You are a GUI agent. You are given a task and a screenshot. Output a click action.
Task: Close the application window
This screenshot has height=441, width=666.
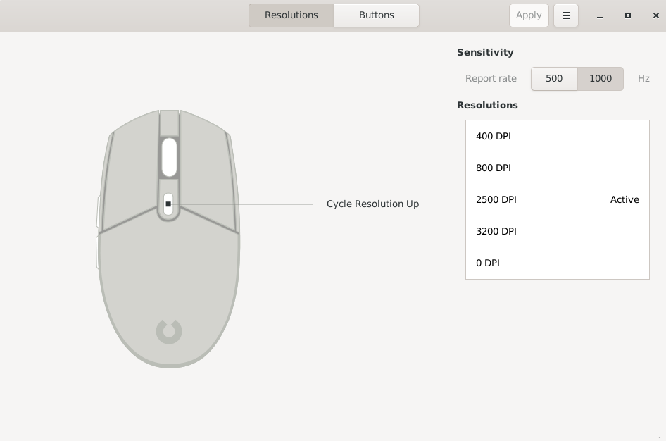click(x=656, y=15)
